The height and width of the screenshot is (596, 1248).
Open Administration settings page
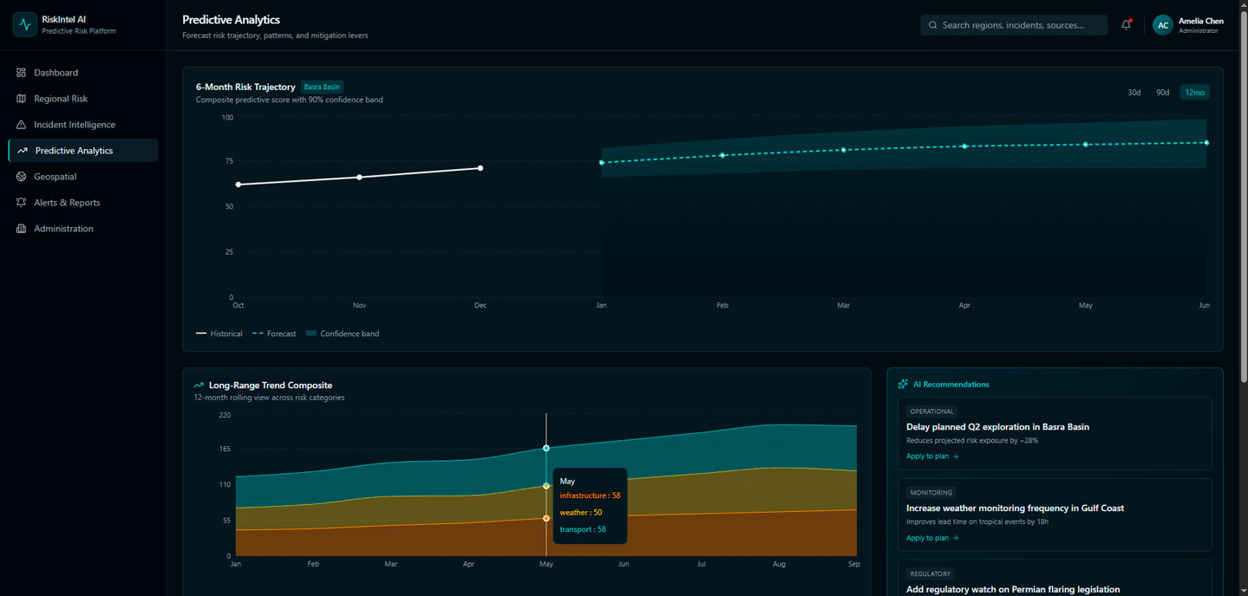pos(83,229)
